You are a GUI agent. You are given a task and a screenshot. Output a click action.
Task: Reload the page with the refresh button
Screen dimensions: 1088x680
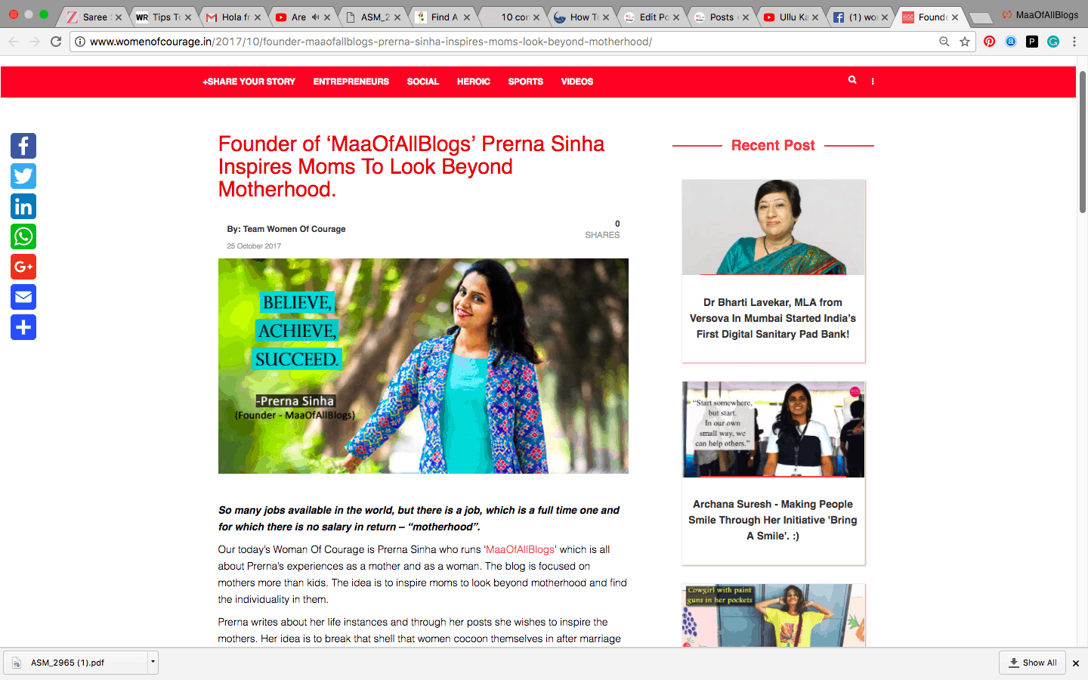tap(56, 42)
